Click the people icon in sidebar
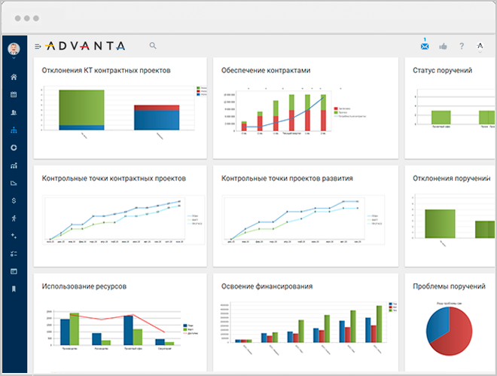 pyautogui.click(x=14, y=112)
